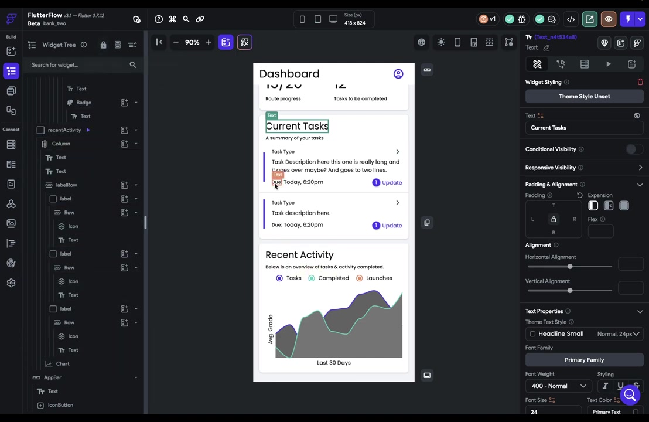
Task: Expand Responsive Visibility section
Action: click(640, 168)
